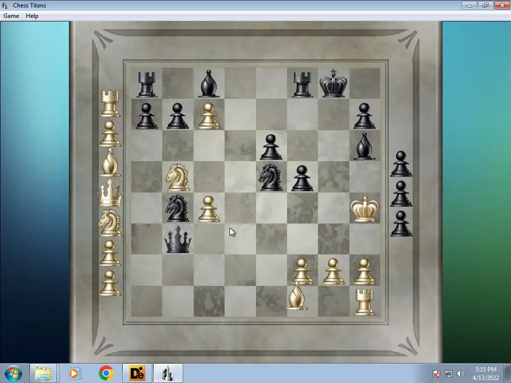This screenshot has width=511, height=383.
Task: Open File Explorer from the taskbar
Action: click(x=43, y=373)
